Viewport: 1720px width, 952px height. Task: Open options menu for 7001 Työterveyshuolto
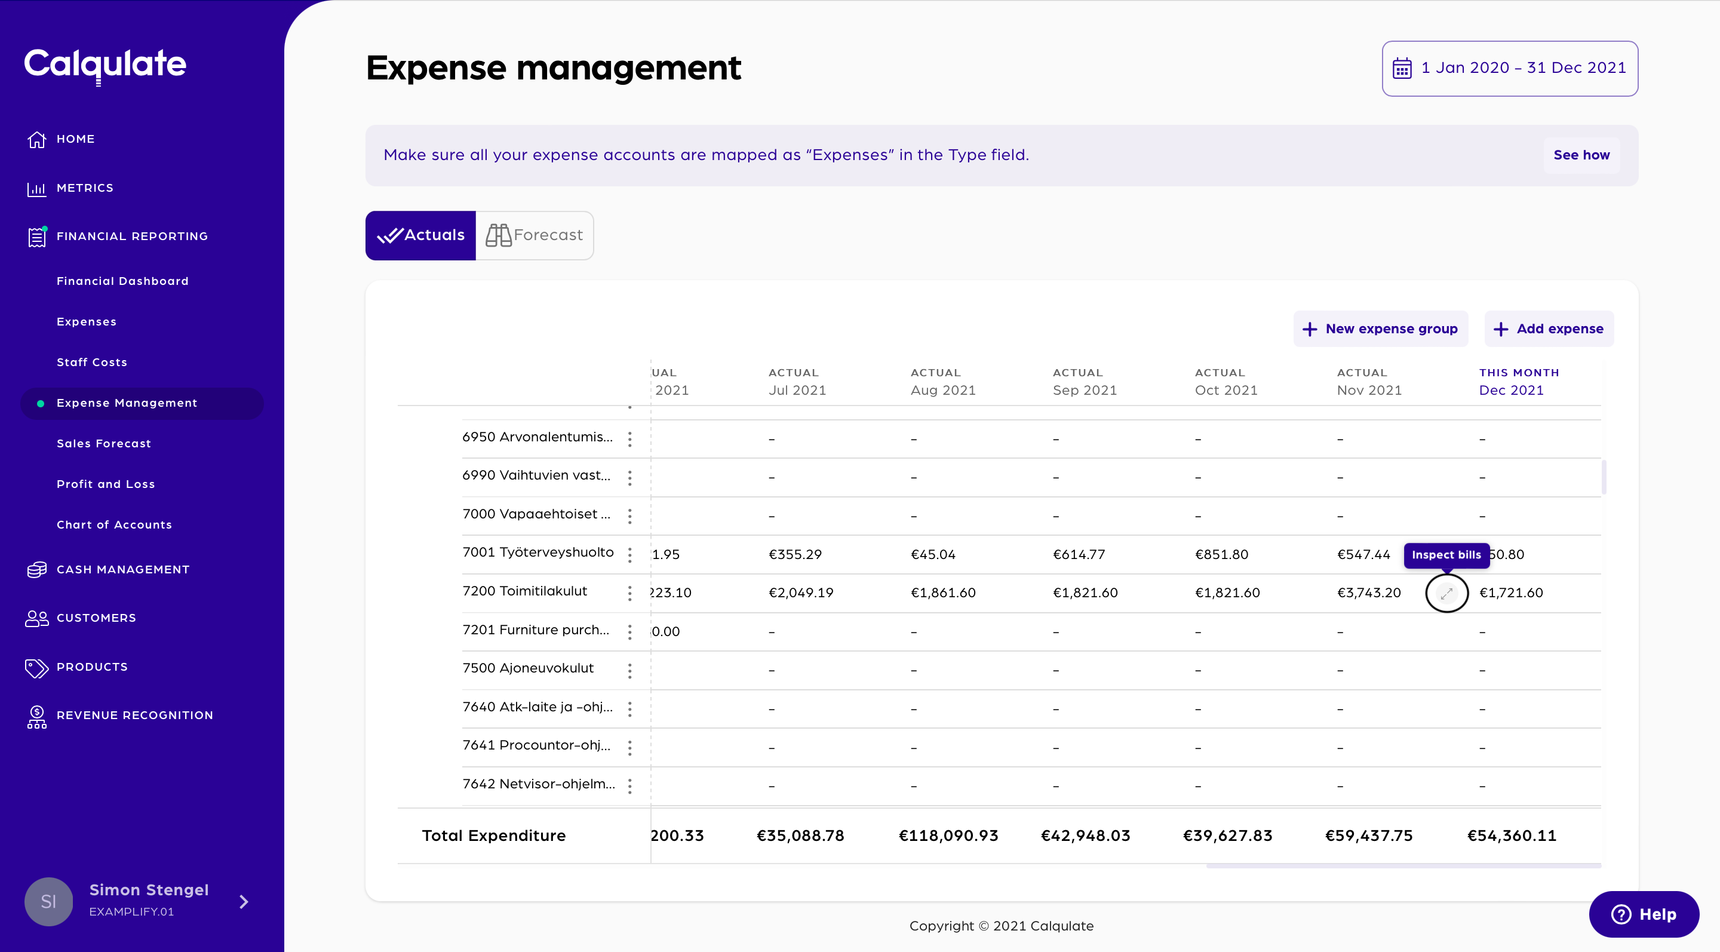coord(629,554)
